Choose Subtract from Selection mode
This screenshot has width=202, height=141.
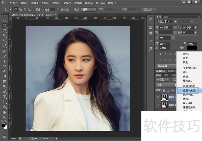(x=25, y=9)
